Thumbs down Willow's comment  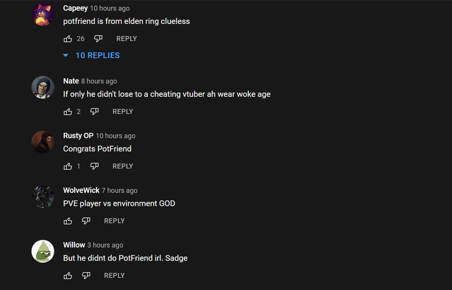pyautogui.click(x=86, y=276)
